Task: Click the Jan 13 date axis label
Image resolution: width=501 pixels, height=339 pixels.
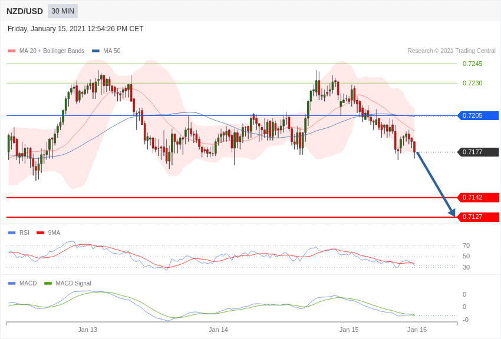Action: pyautogui.click(x=88, y=330)
